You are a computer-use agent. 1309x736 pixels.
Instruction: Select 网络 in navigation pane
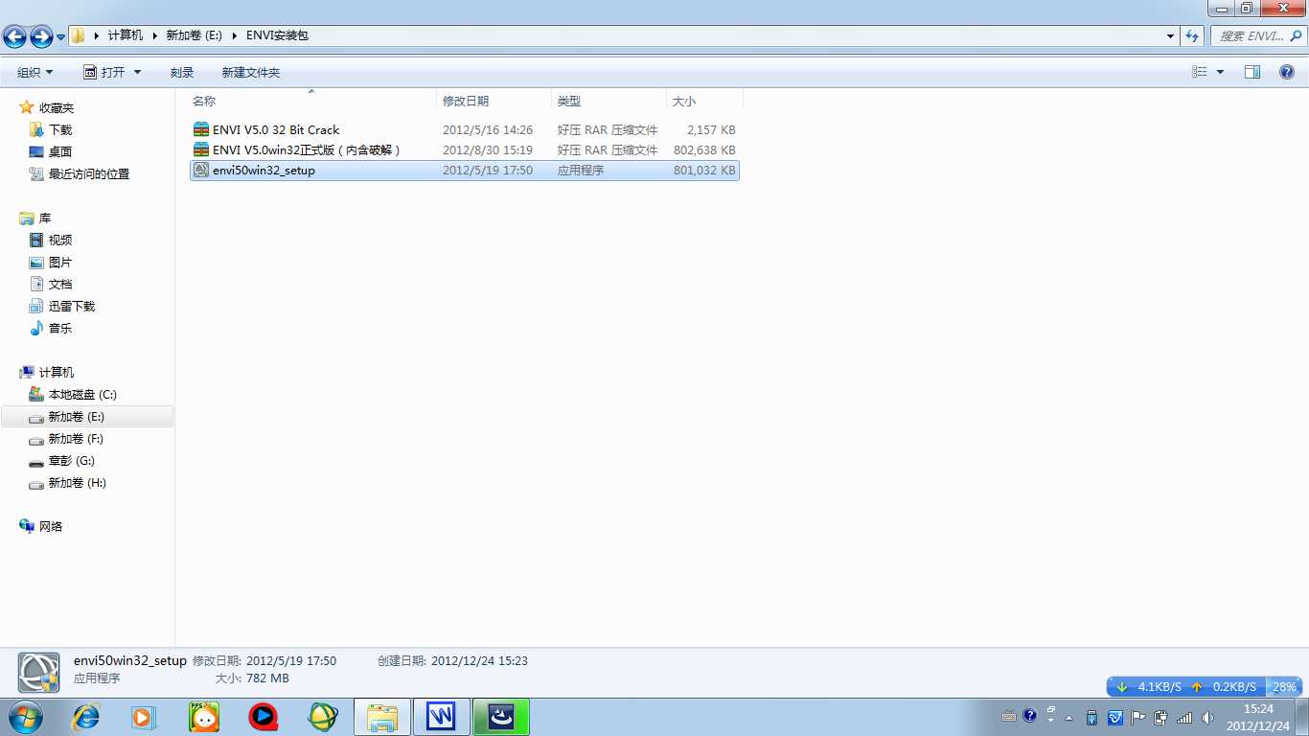(51, 527)
